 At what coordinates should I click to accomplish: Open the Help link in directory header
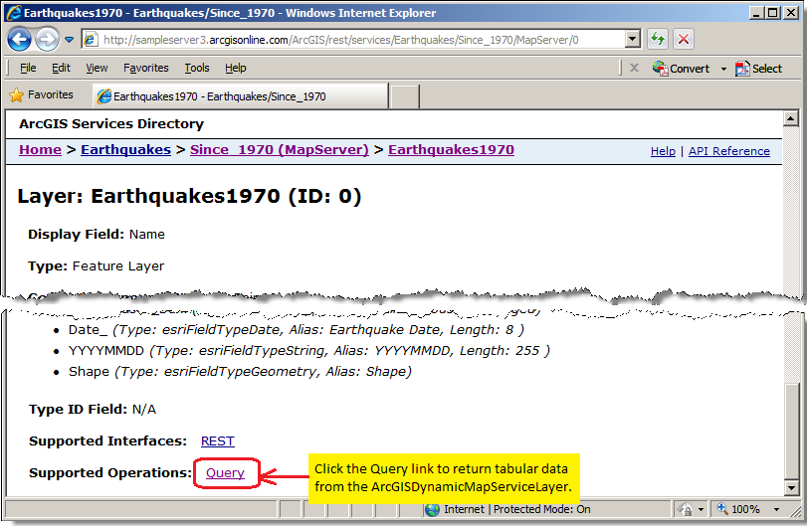(x=663, y=151)
